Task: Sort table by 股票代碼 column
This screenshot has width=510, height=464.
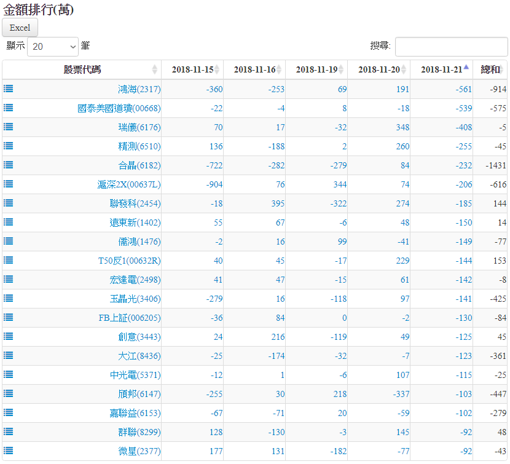Action: click(x=82, y=69)
